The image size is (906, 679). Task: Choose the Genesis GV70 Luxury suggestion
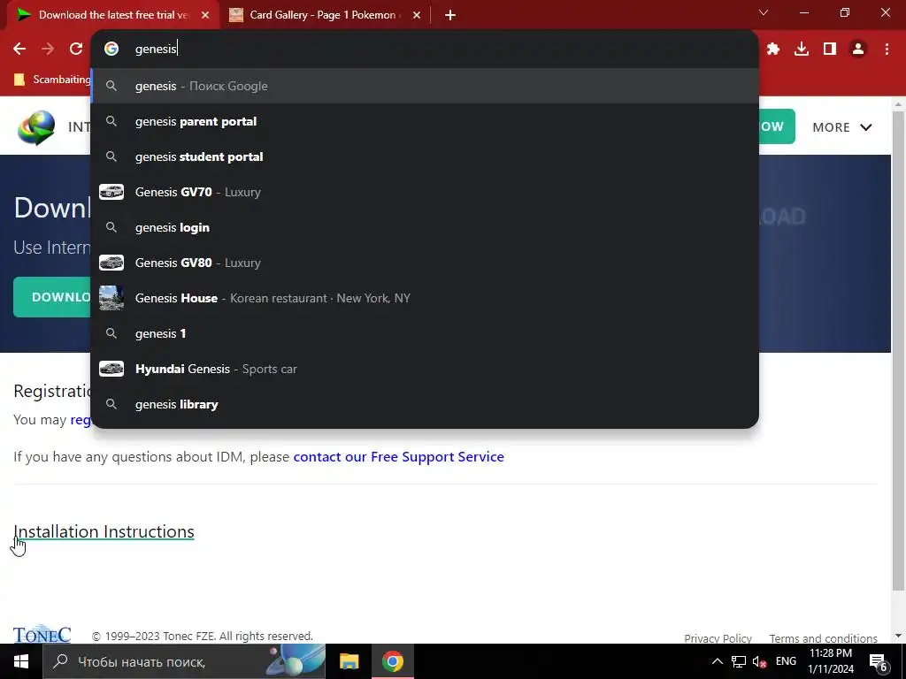[x=425, y=192]
